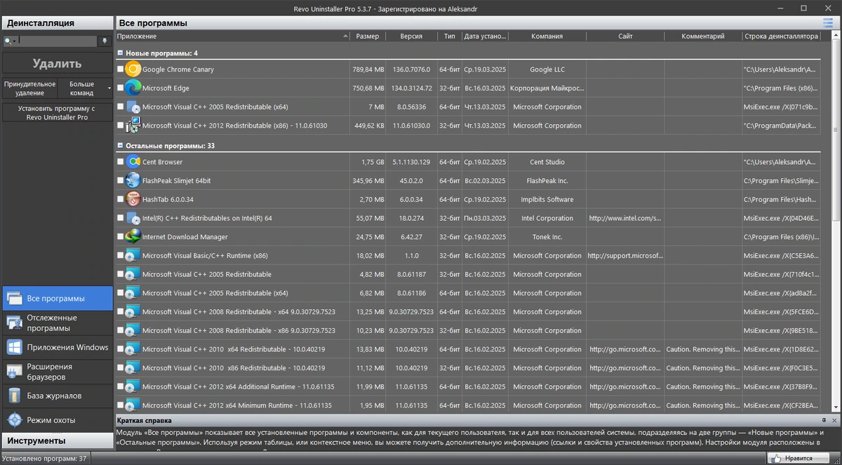This screenshot has width=842, height=465.
Task: Open the Деинсталляция section header
Action: [56, 23]
